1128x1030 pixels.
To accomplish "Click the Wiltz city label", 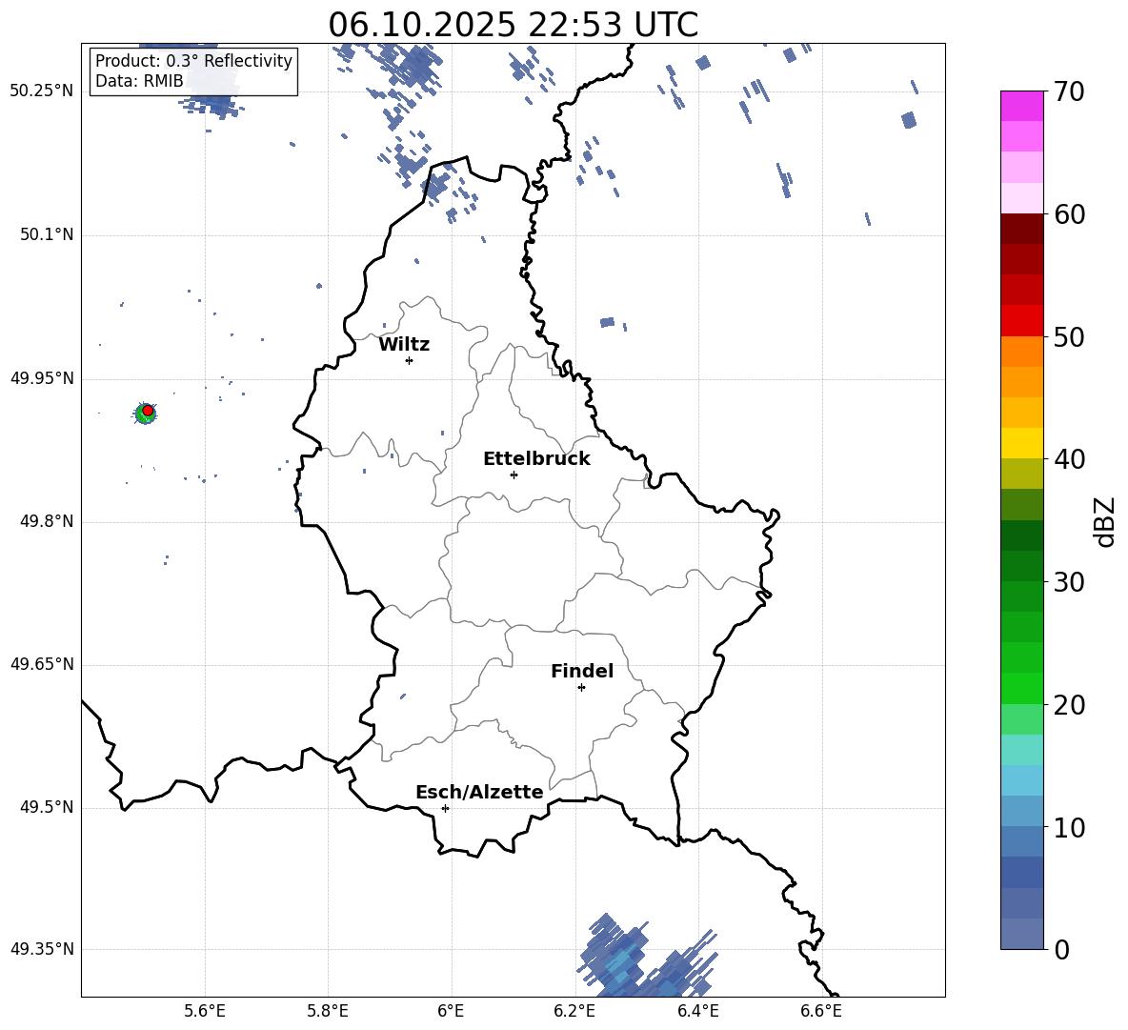I will click(404, 345).
